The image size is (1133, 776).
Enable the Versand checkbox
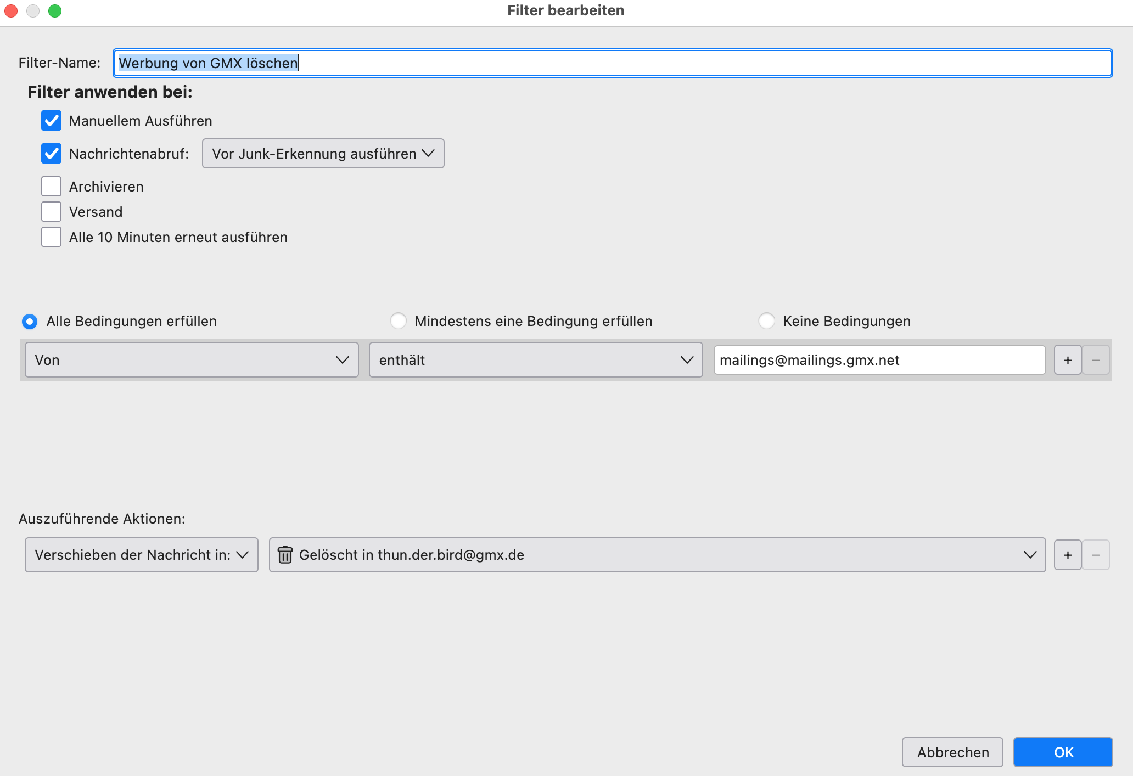(x=51, y=212)
